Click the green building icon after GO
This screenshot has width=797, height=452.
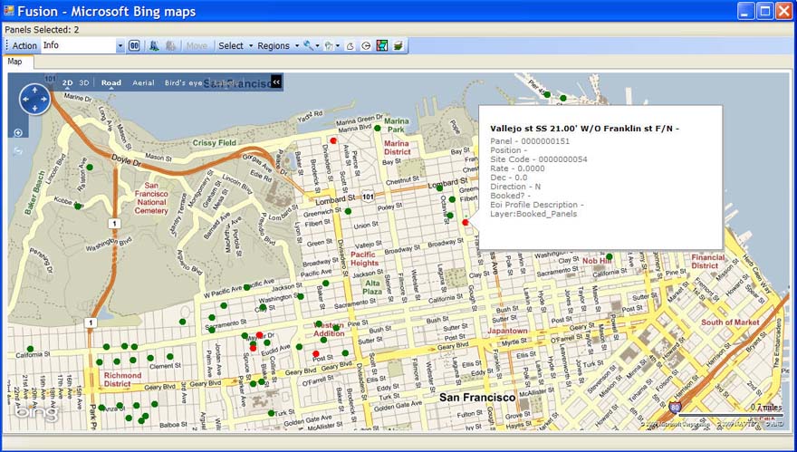click(155, 46)
